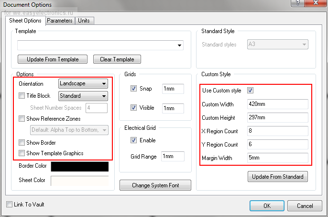Confirm the dialog with OK
This screenshot has height=217, width=328.
(x=267, y=206)
